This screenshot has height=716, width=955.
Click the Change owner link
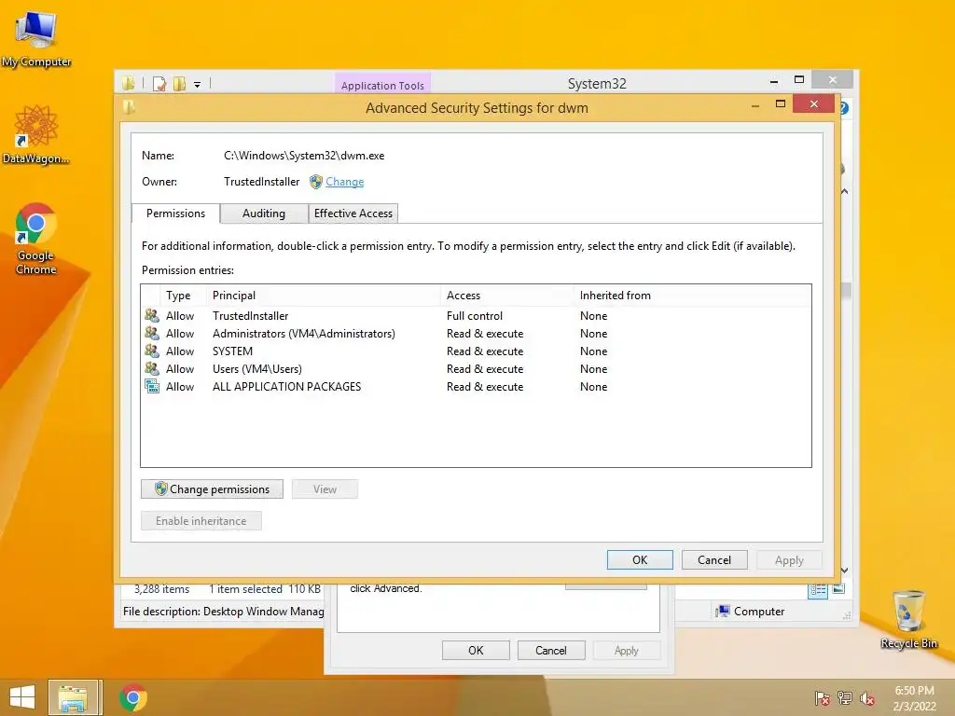click(x=345, y=182)
